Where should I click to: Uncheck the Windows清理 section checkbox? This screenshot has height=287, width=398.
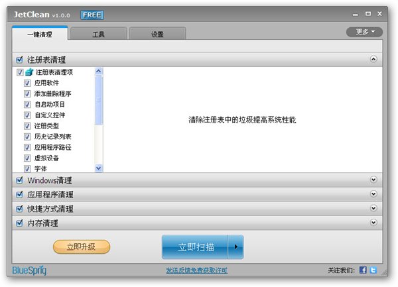[x=19, y=180]
